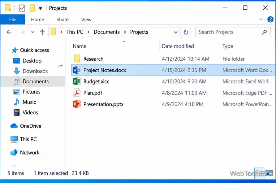Click the search magnifier icon
Viewport: 276px width, 183px height.
point(264,32)
